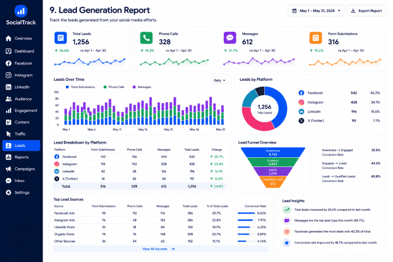
Task: Toggle Messages legend series
Action: point(142,87)
